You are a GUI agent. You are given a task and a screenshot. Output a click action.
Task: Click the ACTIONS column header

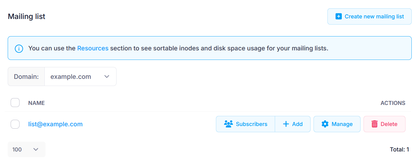click(x=393, y=103)
